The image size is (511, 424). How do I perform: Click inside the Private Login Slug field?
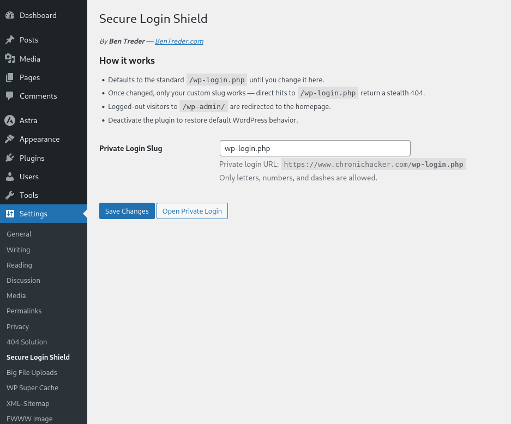[315, 148]
